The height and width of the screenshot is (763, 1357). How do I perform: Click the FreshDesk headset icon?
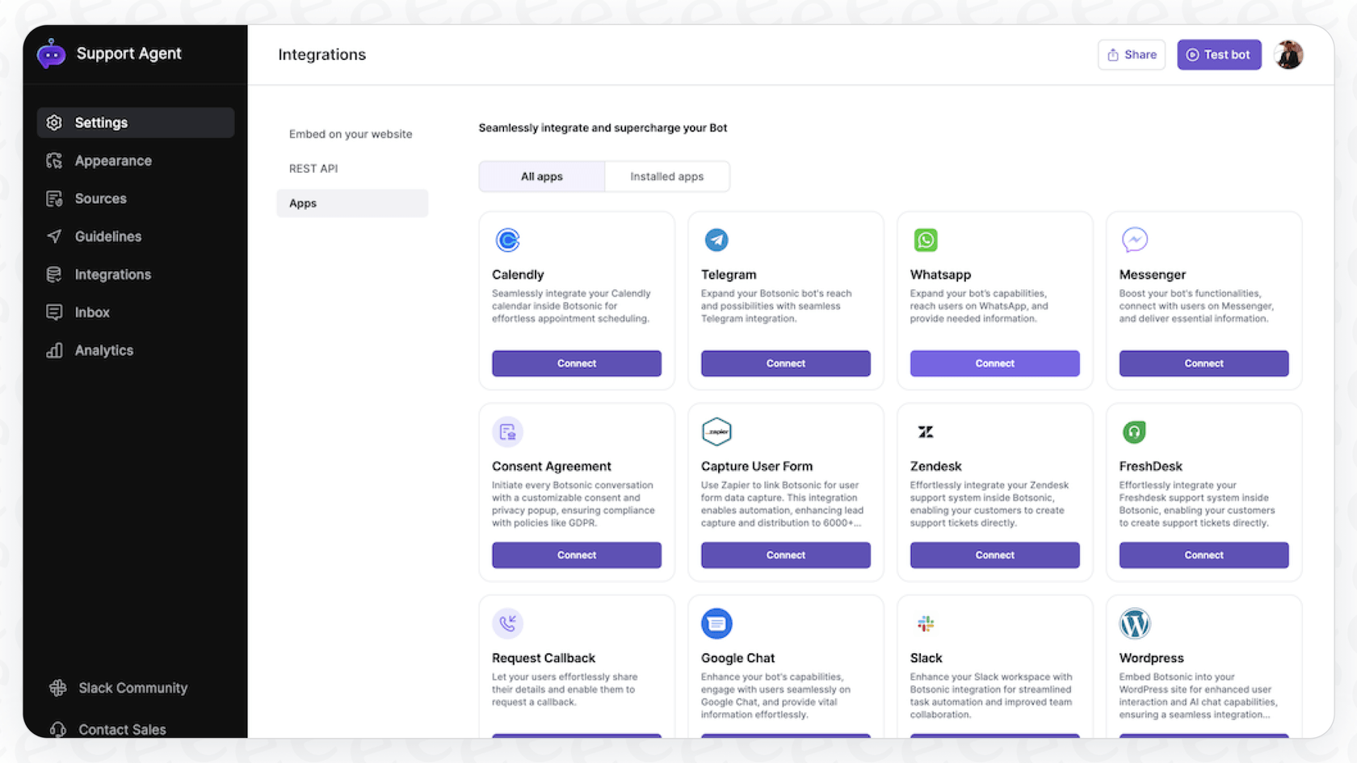tap(1134, 432)
